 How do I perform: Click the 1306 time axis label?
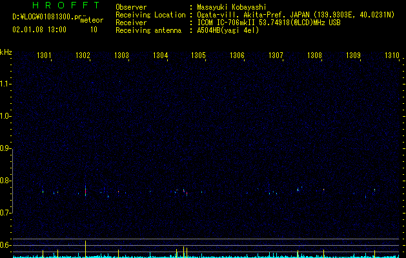coord(237,55)
